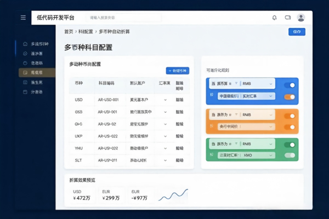
Task: Click the filter icon in the blue rule card
Action: click(x=236, y=83)
